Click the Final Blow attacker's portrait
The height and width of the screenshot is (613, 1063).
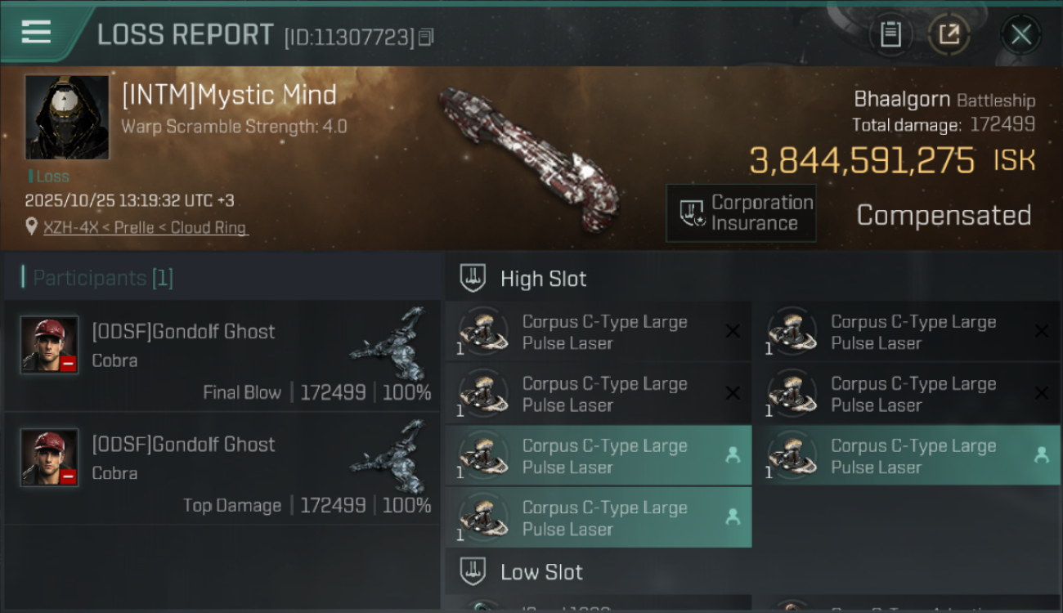(x=49, y=345)
